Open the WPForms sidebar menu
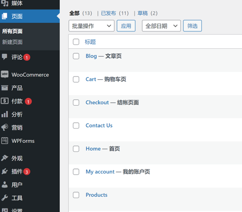Image resolution: width=242 pixels, height=212 pixels. (23, 141)
